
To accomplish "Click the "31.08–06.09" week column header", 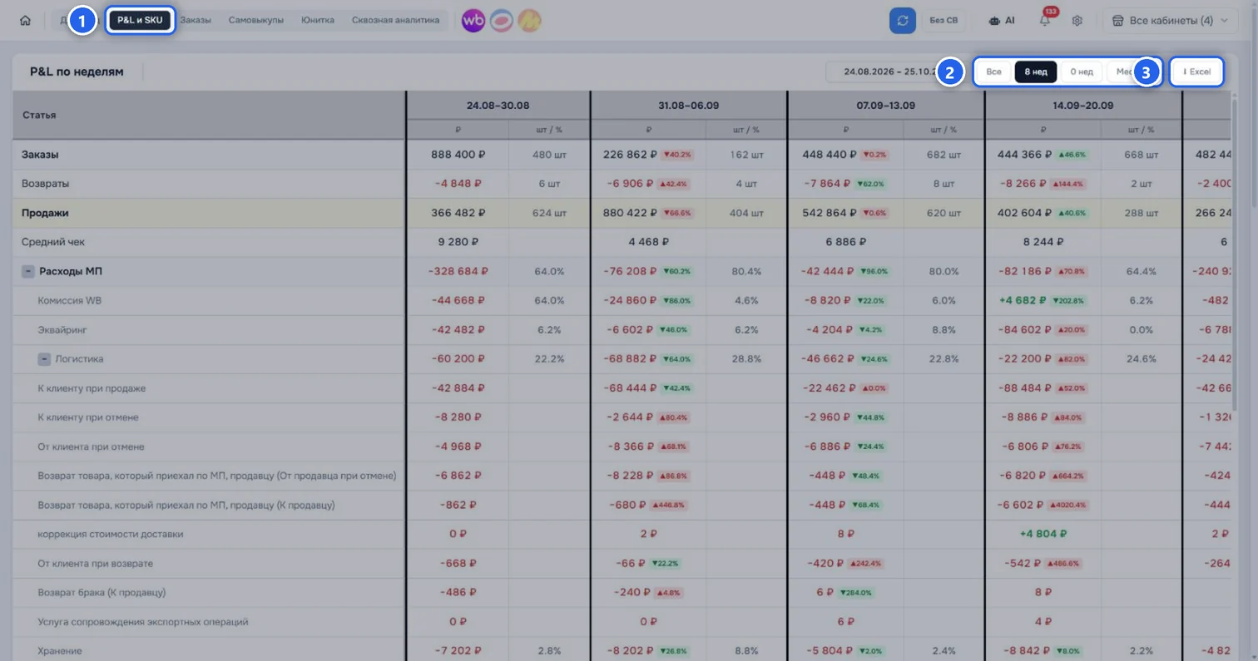I will click(688, 106).
